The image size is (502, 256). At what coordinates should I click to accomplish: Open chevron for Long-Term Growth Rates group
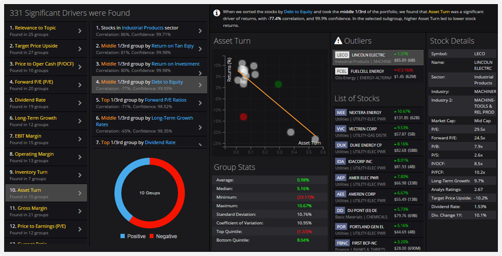tap(200, 127)
